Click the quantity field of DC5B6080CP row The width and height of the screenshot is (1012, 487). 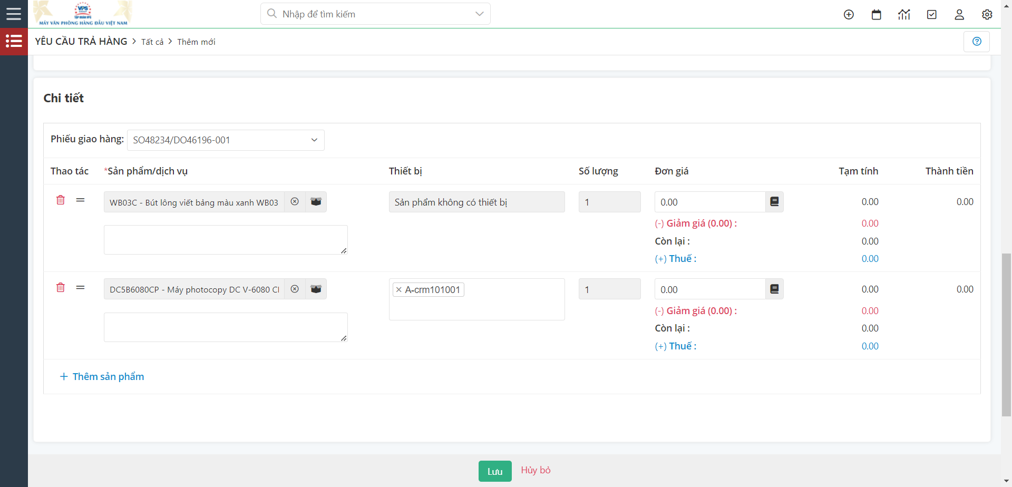pyautogui.click(x=610, y=289)
